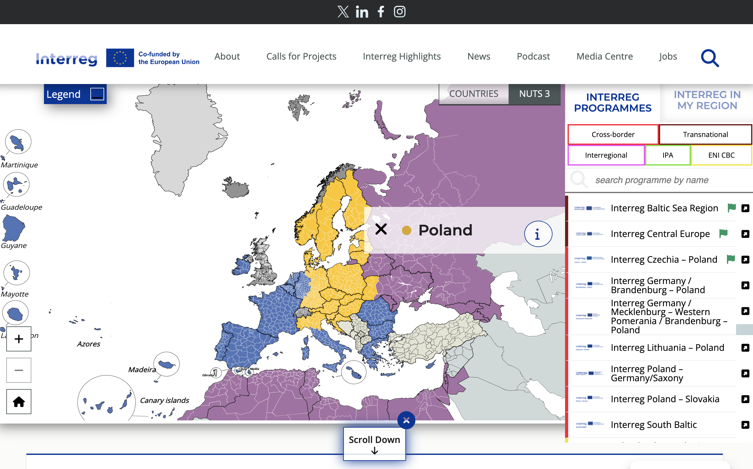Select Interreg Central Europe programme
This screenshot has height=469, width=753.
[x=660, y=234]
